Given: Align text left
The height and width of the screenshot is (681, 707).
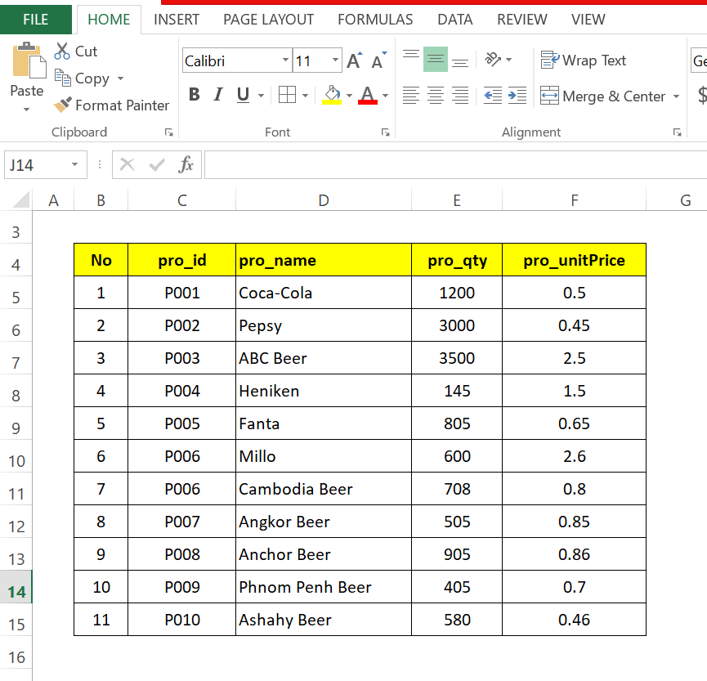Looking at the screenshot, I should (x=411, y=95).
